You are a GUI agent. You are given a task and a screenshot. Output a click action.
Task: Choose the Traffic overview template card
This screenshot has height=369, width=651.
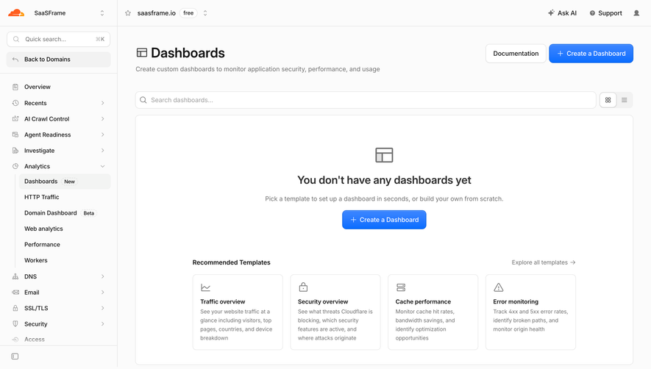[x=238, y=312]
